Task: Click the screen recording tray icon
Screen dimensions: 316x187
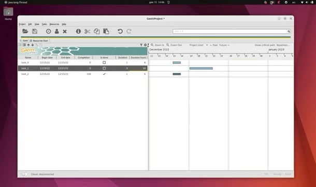Action: pyautogui.click(x=272, y=3)
